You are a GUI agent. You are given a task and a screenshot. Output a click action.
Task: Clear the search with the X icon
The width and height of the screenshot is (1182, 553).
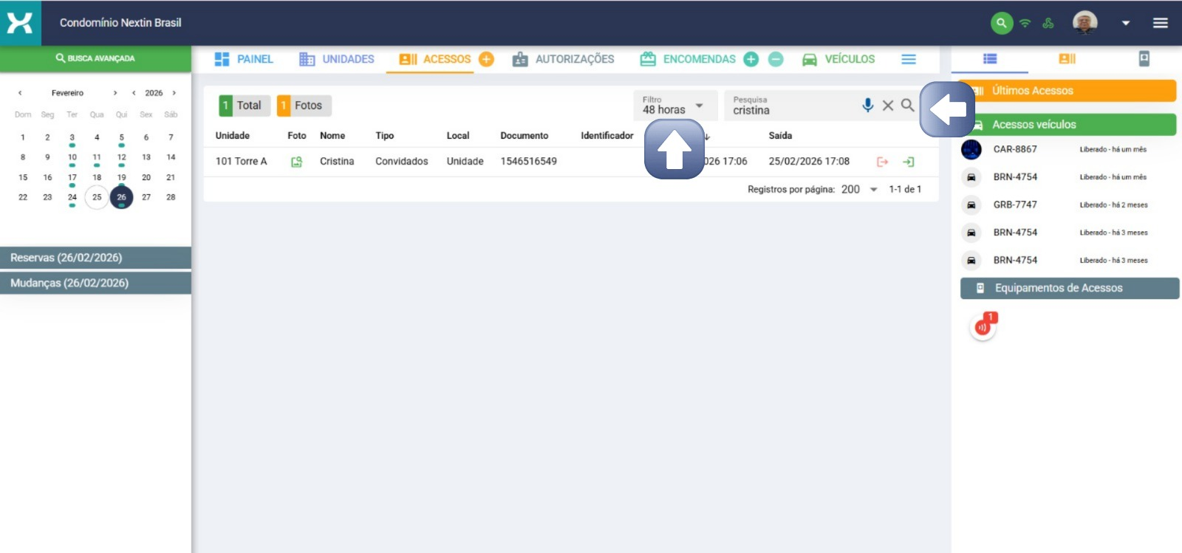click(888, 106)
